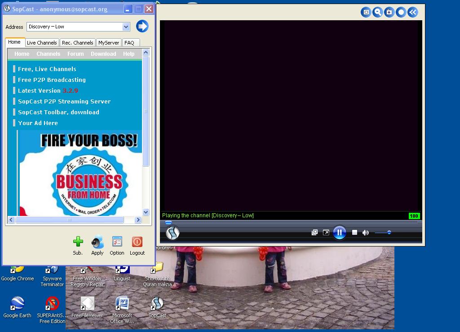The height and width of the screenshot is (332, 460).
Task: Switch to the Rec. Channels tab
Action: click(x=77, y=43)
